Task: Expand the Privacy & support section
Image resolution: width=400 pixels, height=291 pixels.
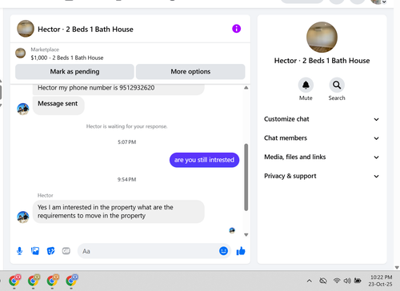Action: tap(322, 176)
